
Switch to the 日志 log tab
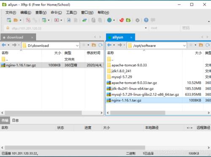pos(15,120)
